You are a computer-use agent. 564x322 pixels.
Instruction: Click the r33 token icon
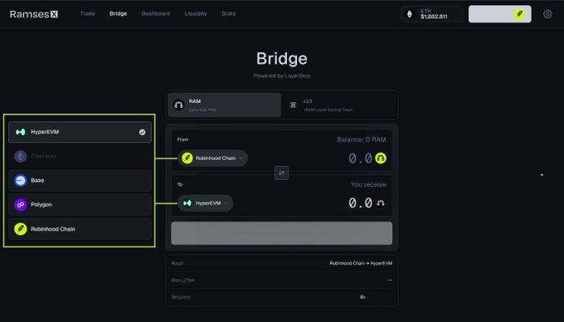point(293,105)
